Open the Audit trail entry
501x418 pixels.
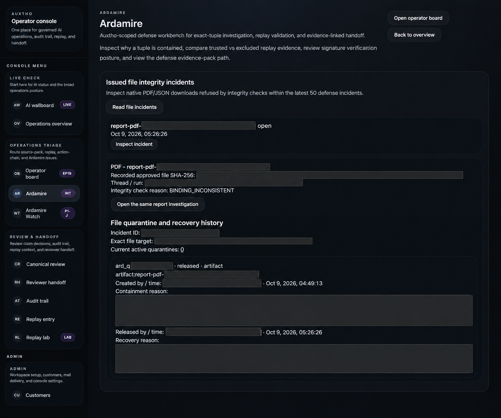(44, 301)
